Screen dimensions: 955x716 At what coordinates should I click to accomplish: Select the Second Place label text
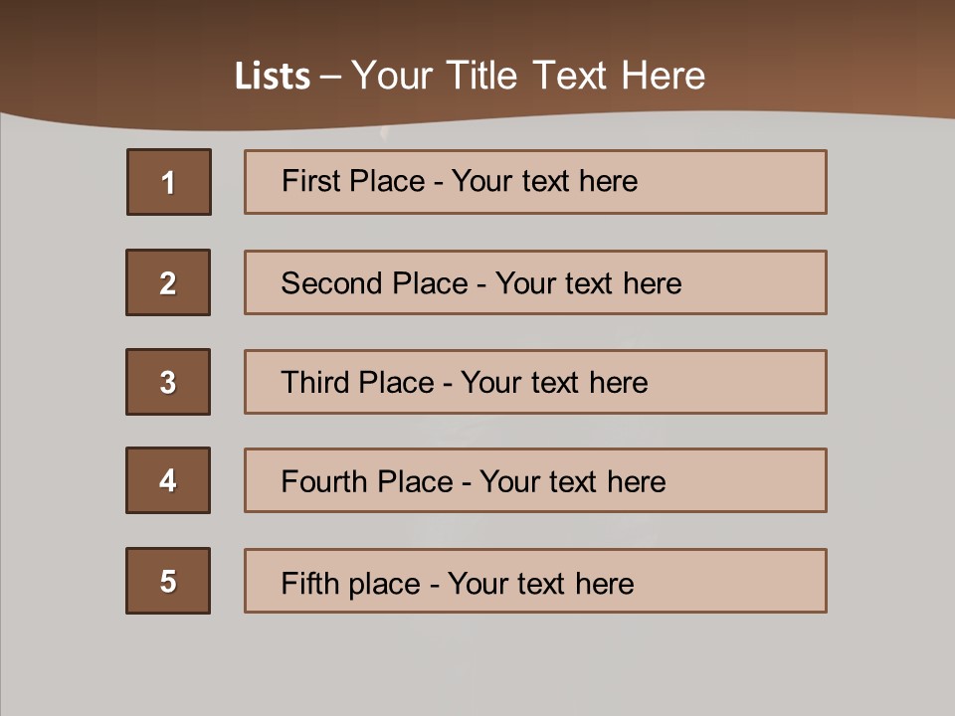373,283
